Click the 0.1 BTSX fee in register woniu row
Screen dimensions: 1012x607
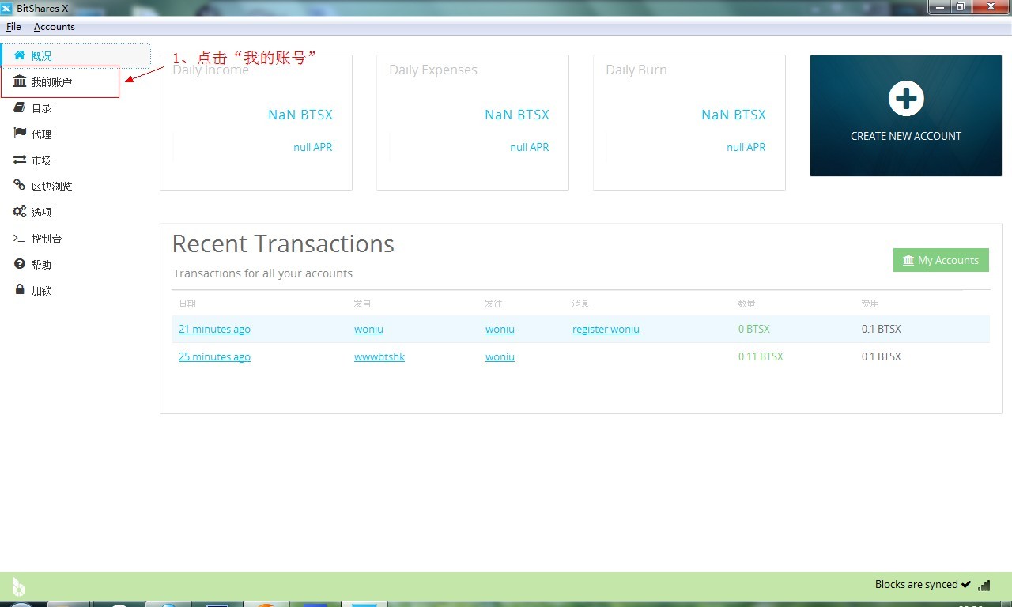tap(882, 330)
